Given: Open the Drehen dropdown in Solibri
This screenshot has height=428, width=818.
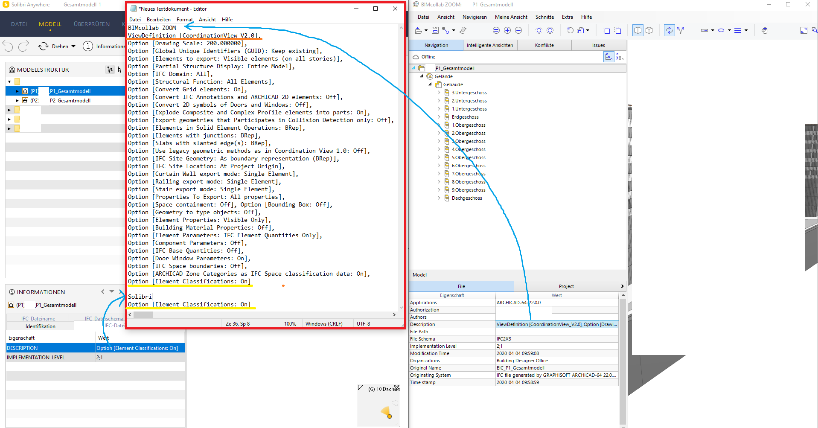Looking at the screenshot, I should 73,46.
